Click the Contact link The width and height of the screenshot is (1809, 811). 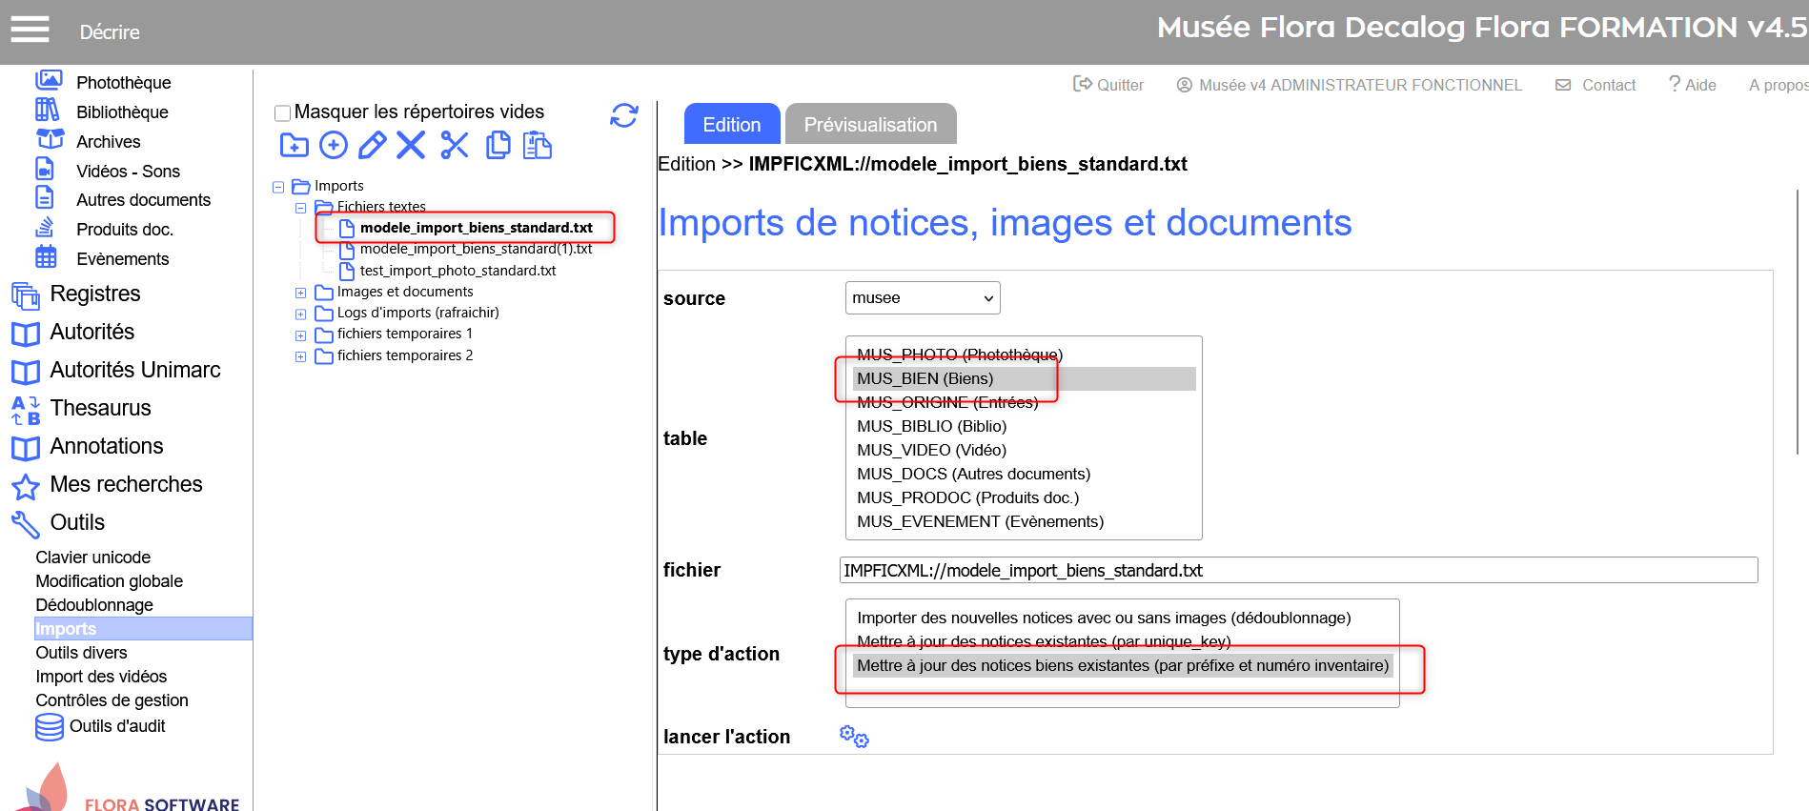point(1596,85)
